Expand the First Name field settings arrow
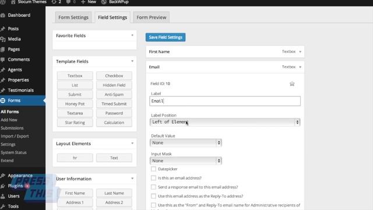The height and width of the screenshot is (210, 373). coord(300,52)
